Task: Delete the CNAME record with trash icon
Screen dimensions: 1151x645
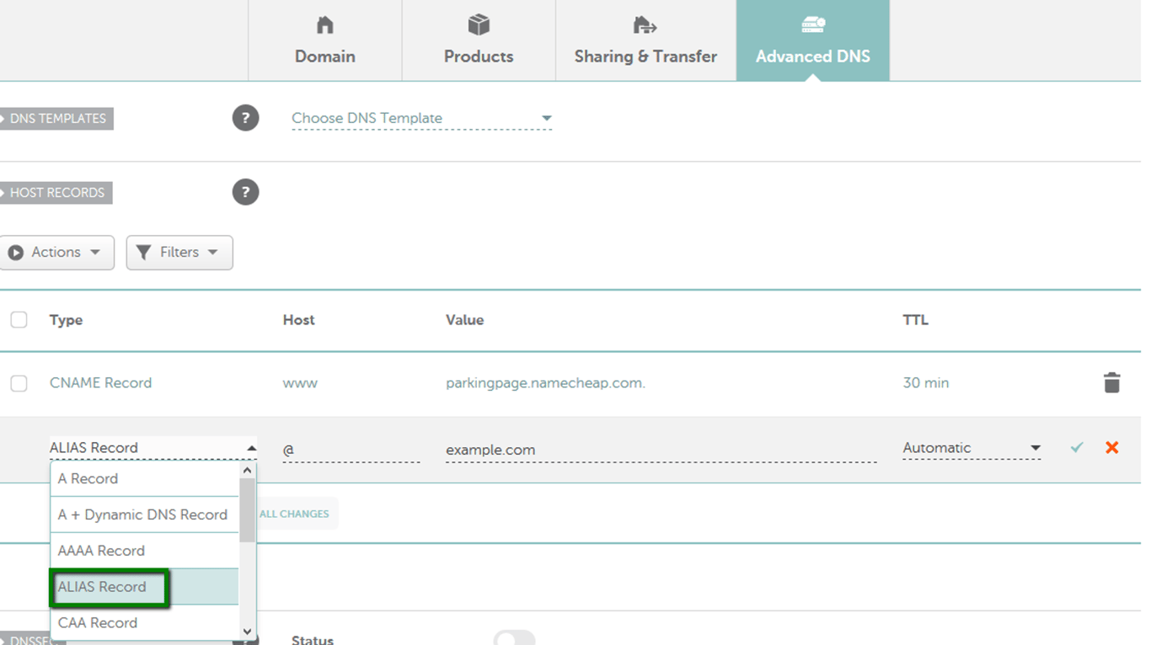Action: (x=1111, y=382)
